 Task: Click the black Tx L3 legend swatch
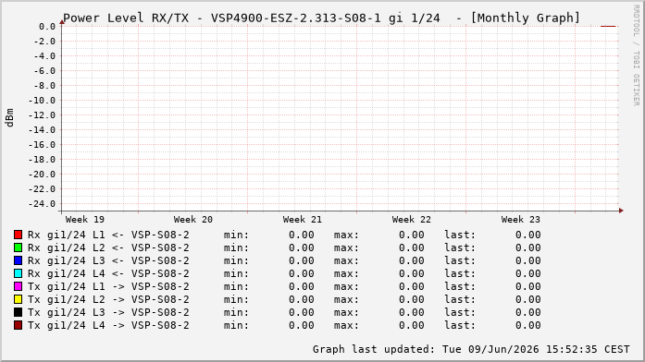coord(18,312)
